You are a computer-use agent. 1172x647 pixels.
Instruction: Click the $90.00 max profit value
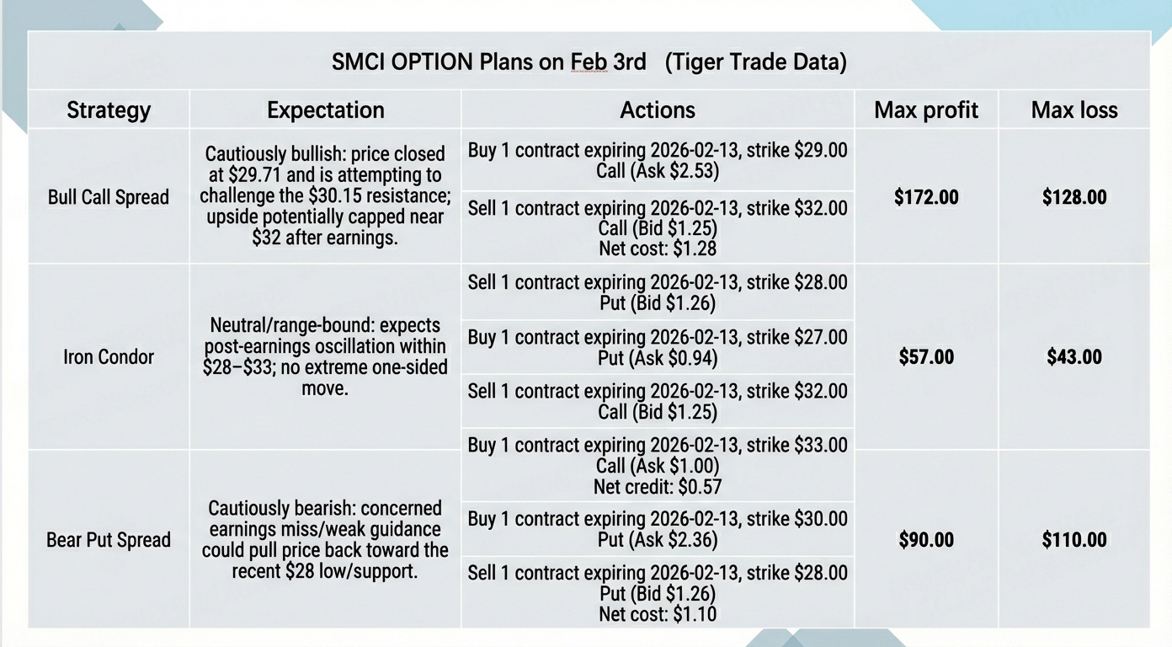click(926, 540)
